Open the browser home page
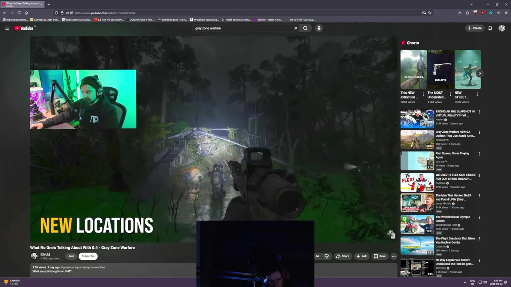 pos(26,13)
